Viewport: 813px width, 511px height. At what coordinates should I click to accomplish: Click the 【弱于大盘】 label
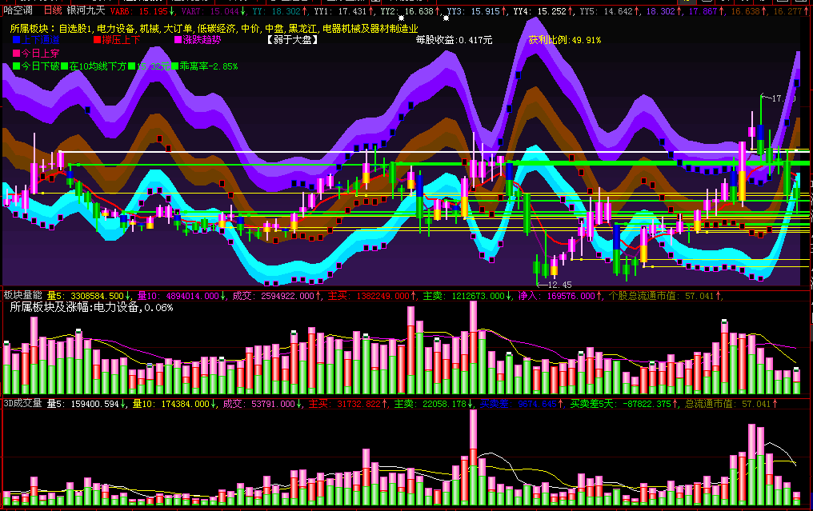[292, 40]
